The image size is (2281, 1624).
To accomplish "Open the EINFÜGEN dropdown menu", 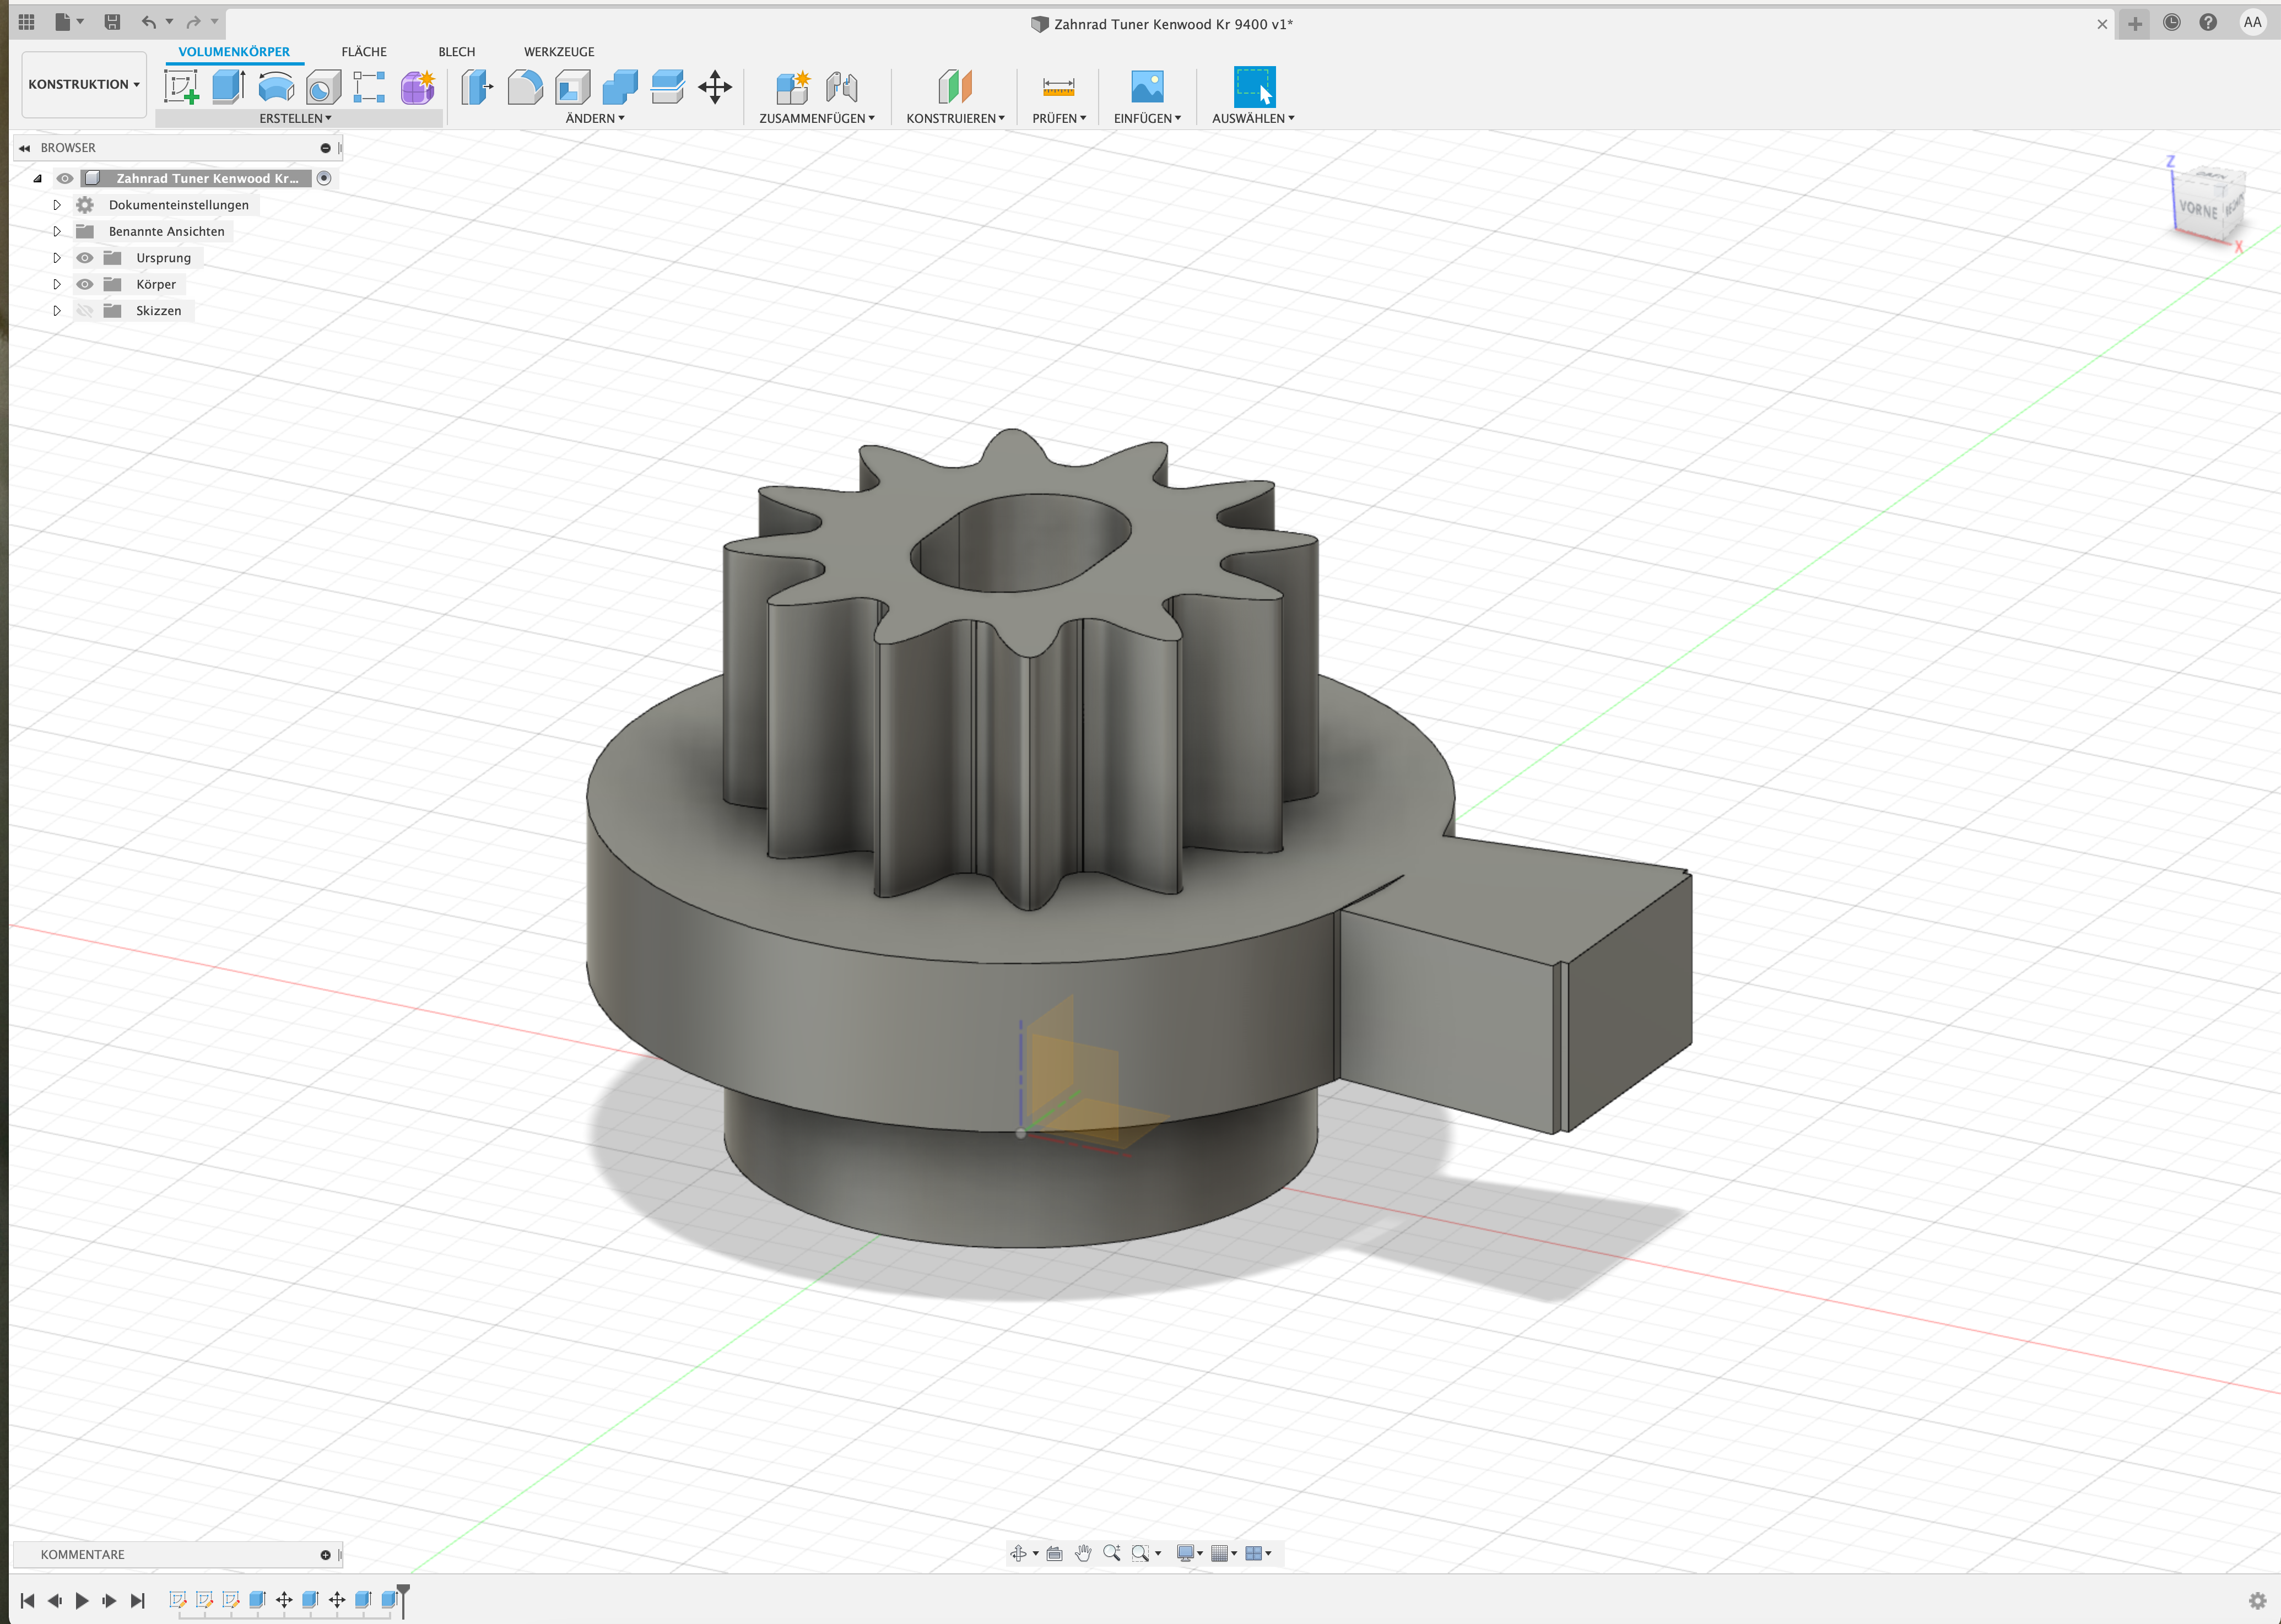I will [1147, 118].
